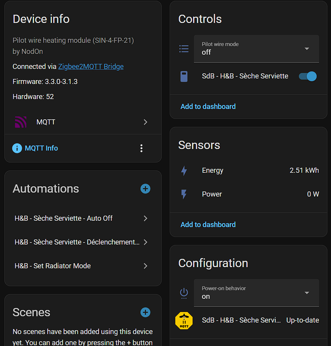331x346 pixels.
Task: Click Add to dashboard under Sensors
Action: pyautogui.click(x=208, y=224)
